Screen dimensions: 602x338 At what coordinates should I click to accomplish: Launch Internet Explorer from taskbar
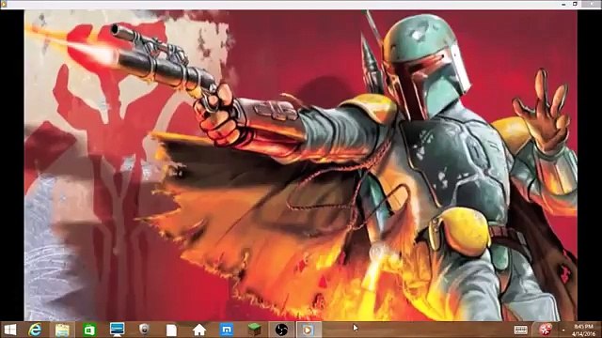point(36,330)
